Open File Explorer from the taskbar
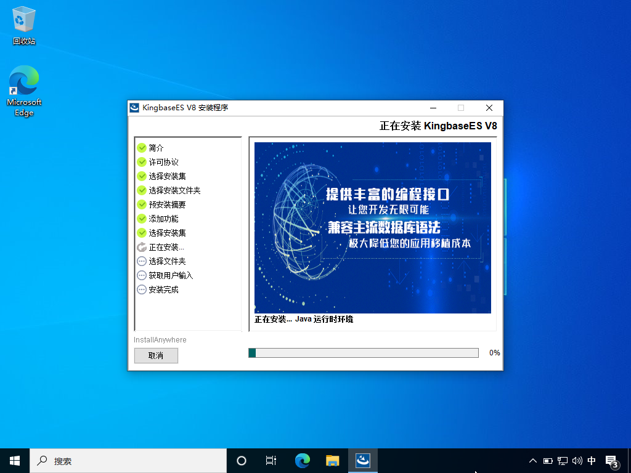Image resolution: width=631 pixels, height=473 pixels. point(333,460)
